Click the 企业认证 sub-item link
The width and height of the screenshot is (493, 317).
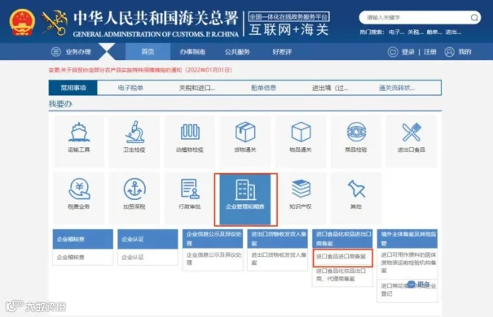coord(133,258)
